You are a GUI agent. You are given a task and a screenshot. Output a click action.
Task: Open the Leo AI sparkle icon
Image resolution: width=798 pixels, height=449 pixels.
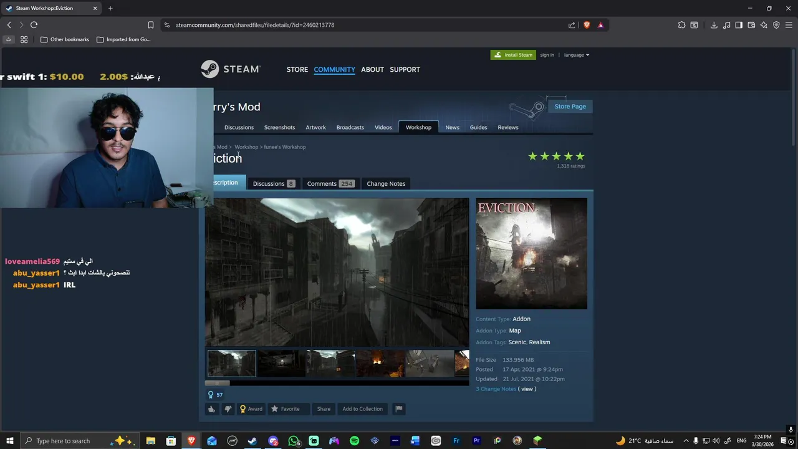[764, 25]
